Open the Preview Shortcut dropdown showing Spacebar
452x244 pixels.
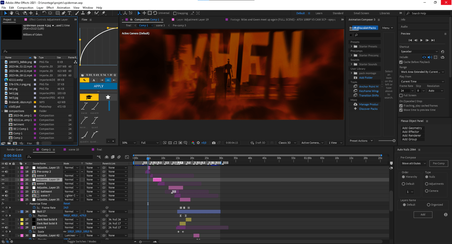tap(419, 52)
